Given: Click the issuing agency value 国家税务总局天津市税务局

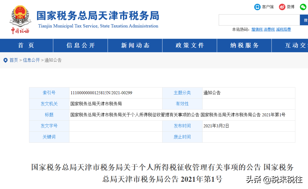Looking at the screenshot, I should (x=96, y=104).
